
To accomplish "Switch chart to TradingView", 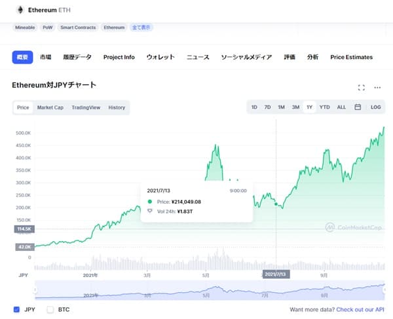I will [x=86, y=107].
